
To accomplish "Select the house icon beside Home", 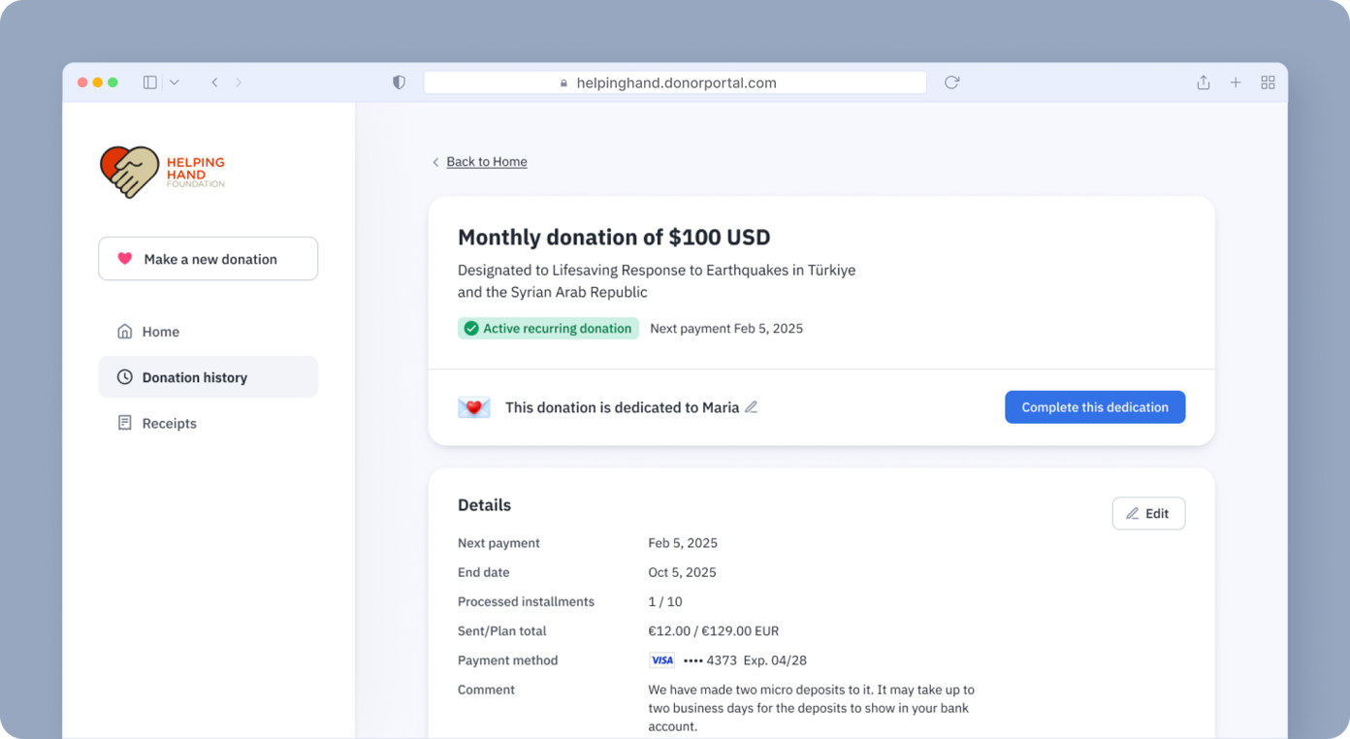I will click(124, 331).
